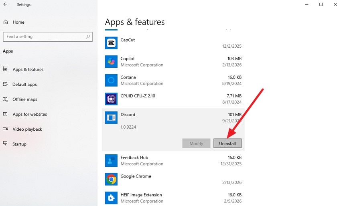
Task: Click Copilot size 103 MB
Action: pos(234,59)
